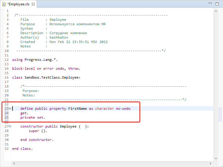Close the Employee.cls editor tab
This screenshot has width=223, height=167.
(x=33, y=4)
